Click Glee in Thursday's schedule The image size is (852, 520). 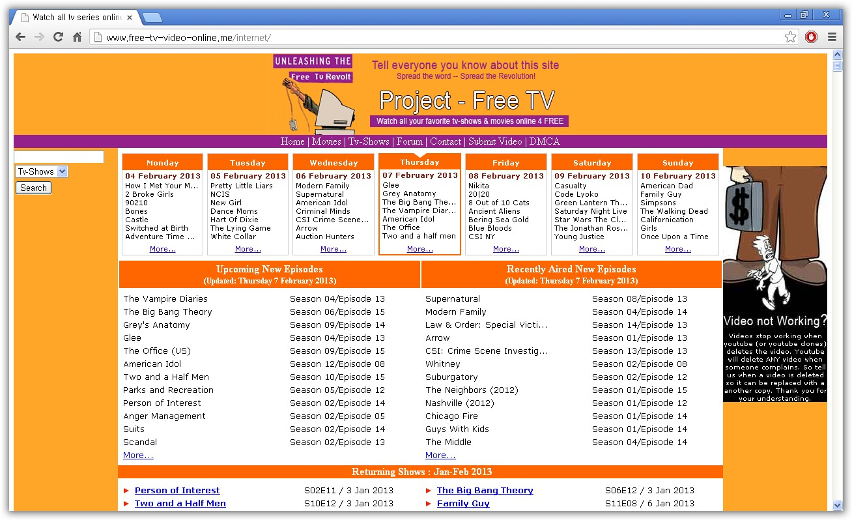tap(391, 185)
